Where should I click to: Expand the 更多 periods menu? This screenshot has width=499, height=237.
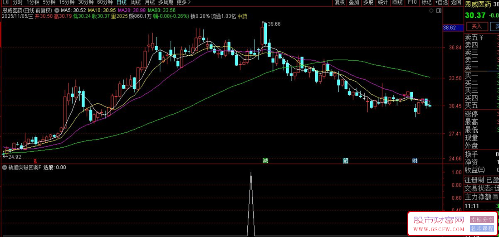(x=184, y=2)
